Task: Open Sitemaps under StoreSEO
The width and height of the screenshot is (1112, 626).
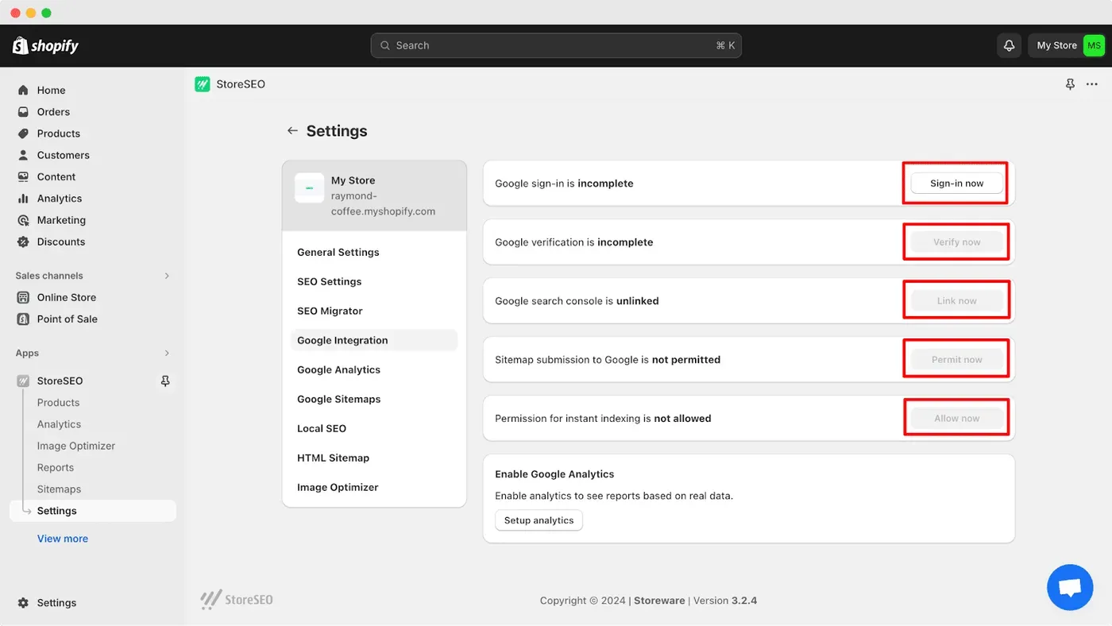Action: (59, 489)
